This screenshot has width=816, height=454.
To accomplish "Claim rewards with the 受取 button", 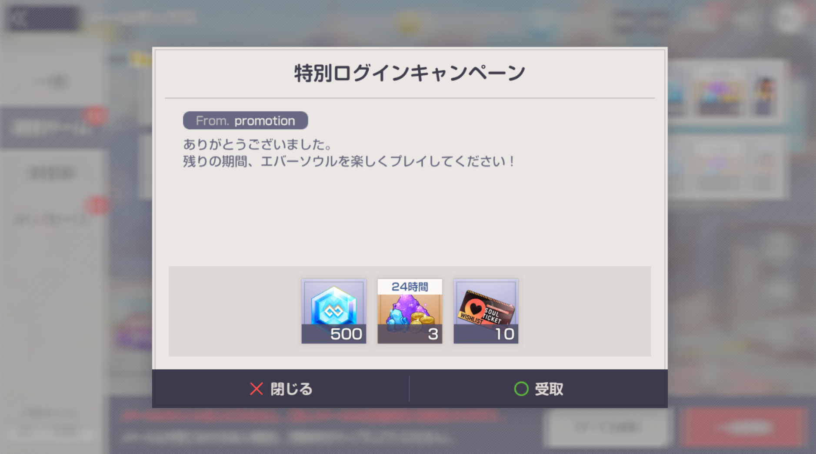I will 539,389.
